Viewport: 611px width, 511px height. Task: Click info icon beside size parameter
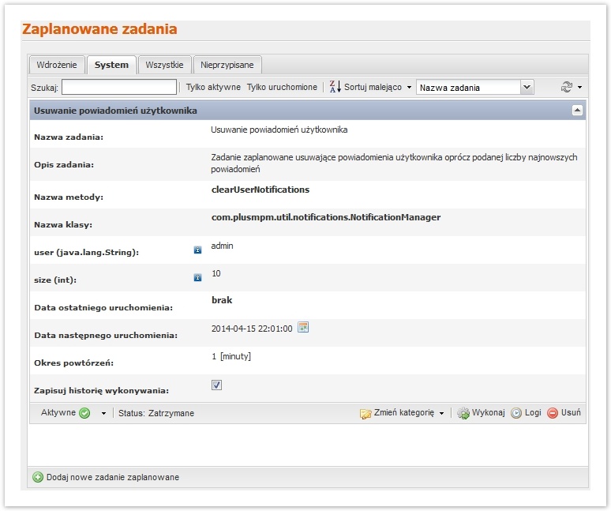coord(197,278)
